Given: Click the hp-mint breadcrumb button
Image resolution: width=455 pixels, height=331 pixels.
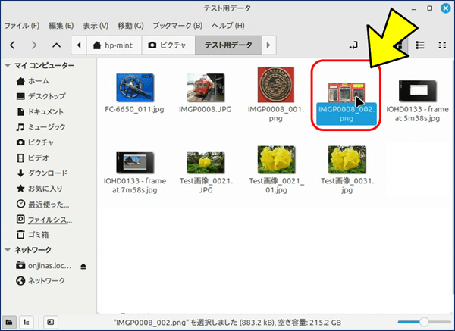Looking at the screenshot, I should point(112,45).
